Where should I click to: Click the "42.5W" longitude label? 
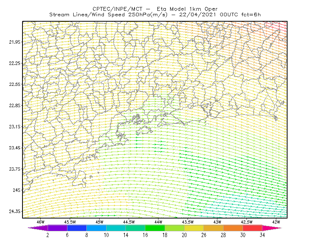coord(247,222)
